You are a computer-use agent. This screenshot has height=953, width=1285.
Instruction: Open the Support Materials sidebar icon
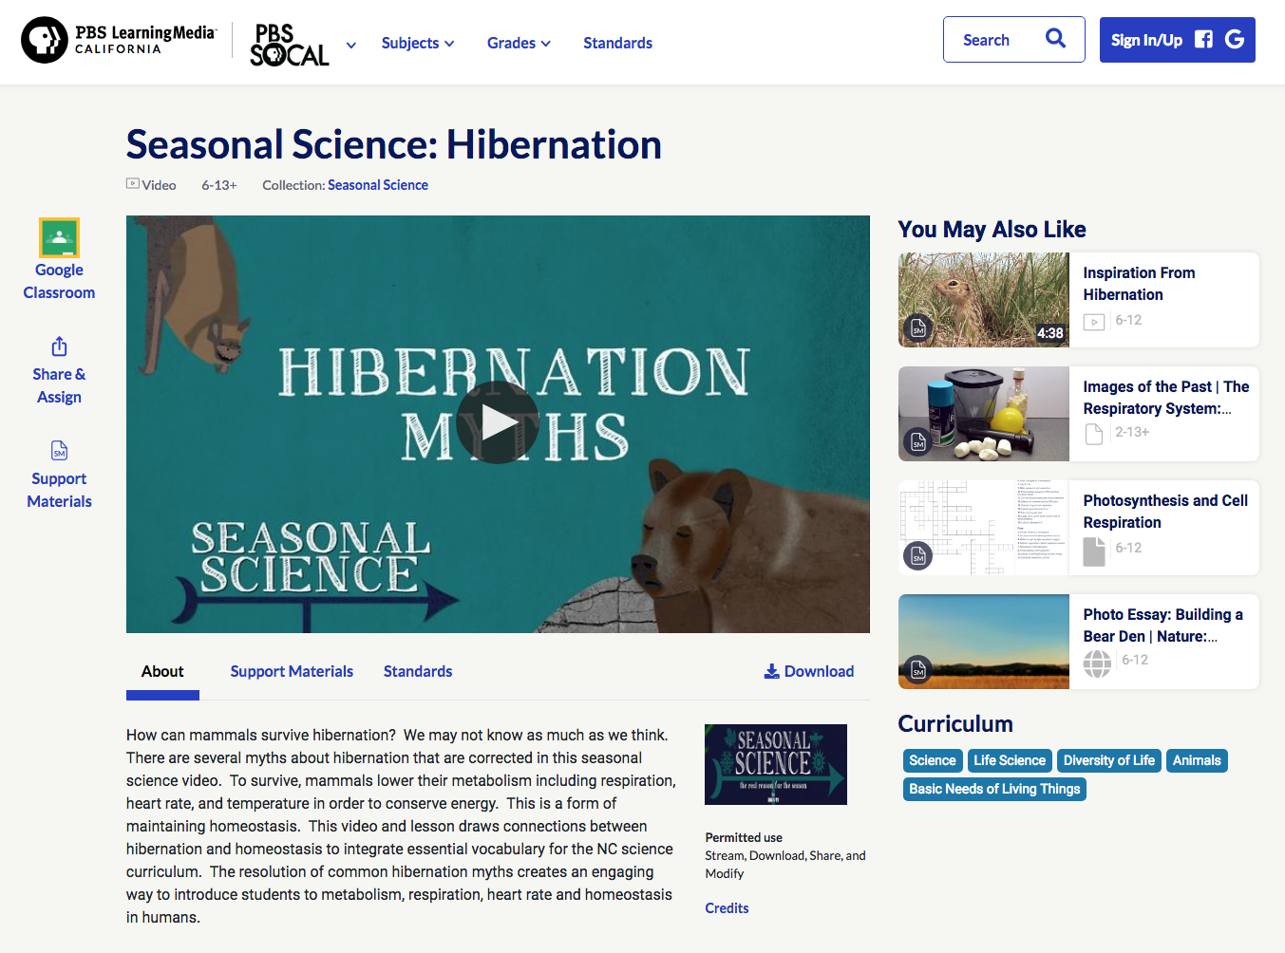[x=59, y=450]
